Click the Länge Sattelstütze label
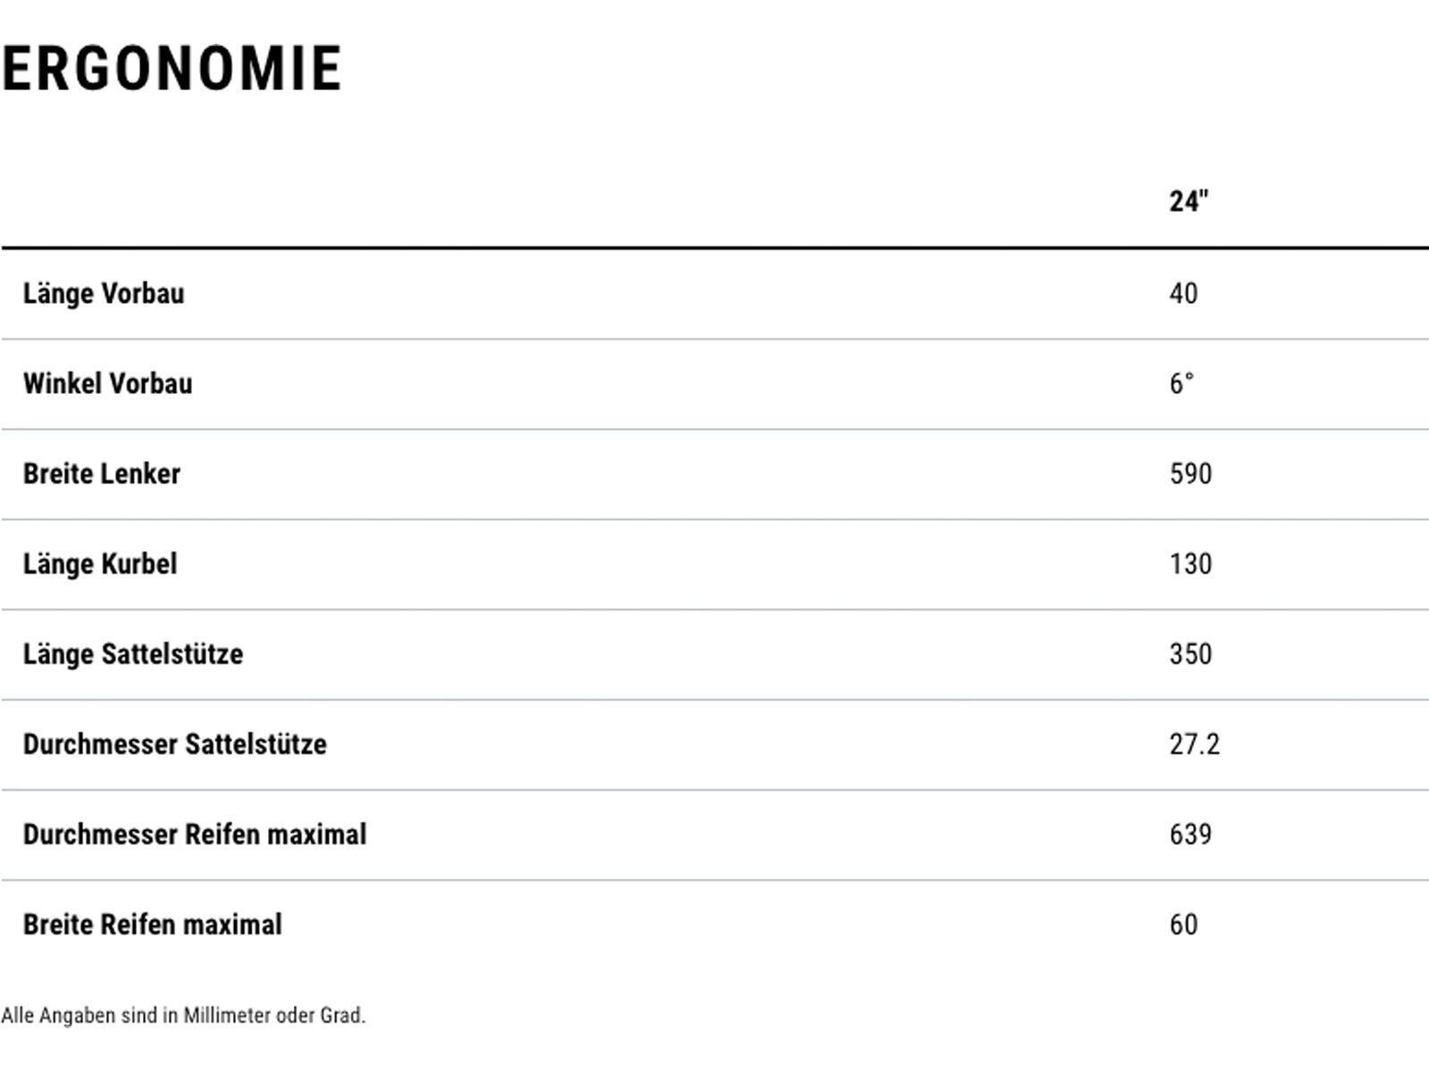Viewport: 1429px width, 1072px height. click(133, 655)
